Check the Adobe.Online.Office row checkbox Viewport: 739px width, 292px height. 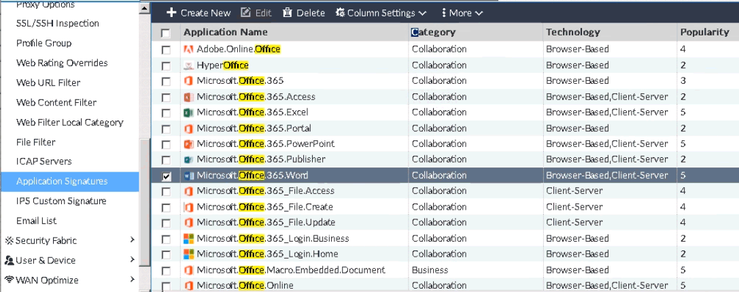166,50
